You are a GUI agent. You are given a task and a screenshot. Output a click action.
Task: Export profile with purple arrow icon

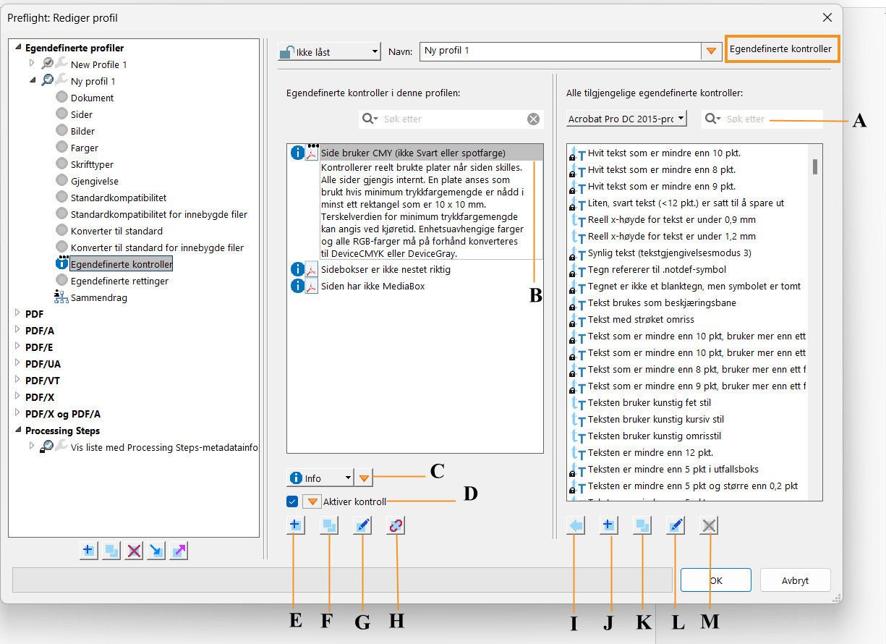(178, 551)
